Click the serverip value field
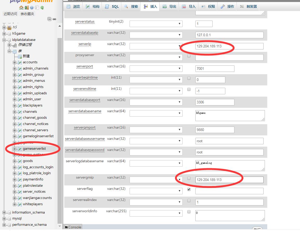This screenshot has width=300, height=231. 229,46
